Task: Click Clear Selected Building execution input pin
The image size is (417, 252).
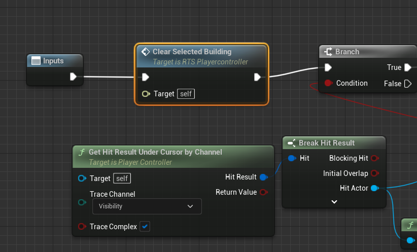Action: click(146, 77)
